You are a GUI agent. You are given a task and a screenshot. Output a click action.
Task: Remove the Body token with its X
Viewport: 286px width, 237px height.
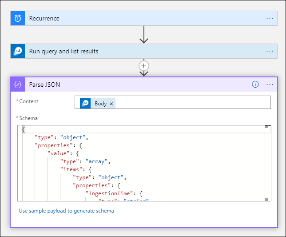[x=111, y=104]
